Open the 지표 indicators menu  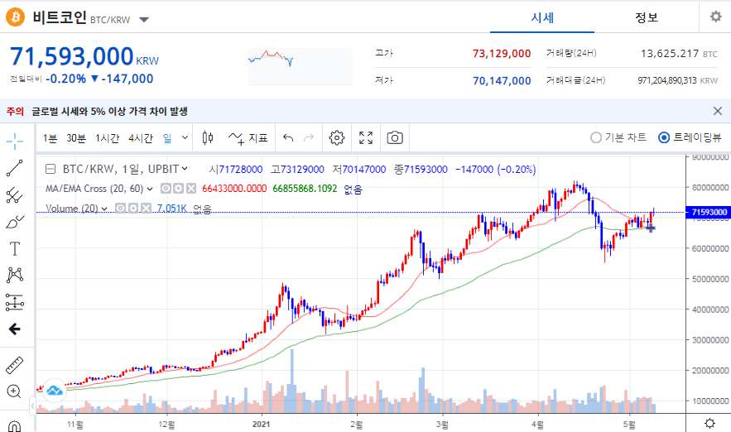[248, 138]
